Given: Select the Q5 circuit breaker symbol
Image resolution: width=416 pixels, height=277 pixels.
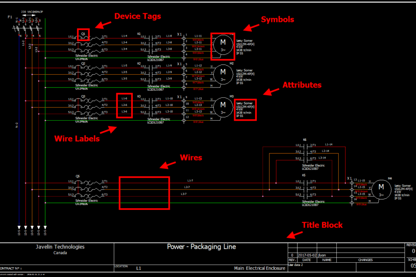Looking at the screenshot, I should pyautogui.click(x=88, y=189).
